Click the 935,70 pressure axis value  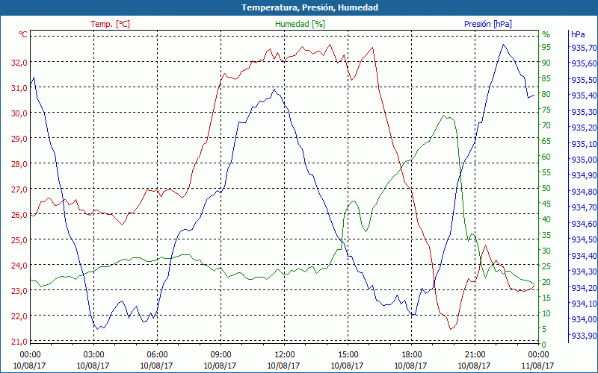coord(583,48)
